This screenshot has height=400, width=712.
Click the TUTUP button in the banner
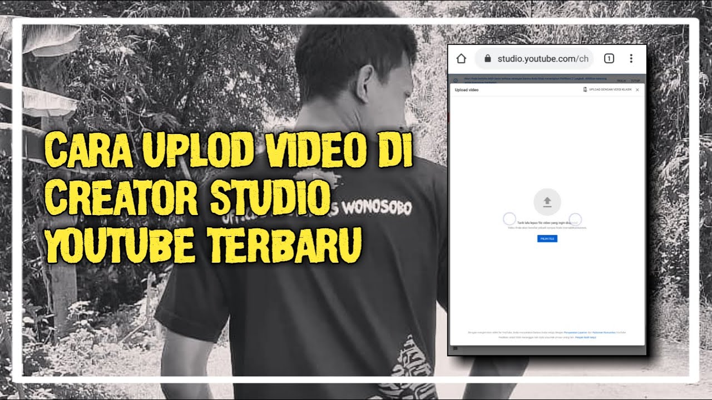[635, 81]
